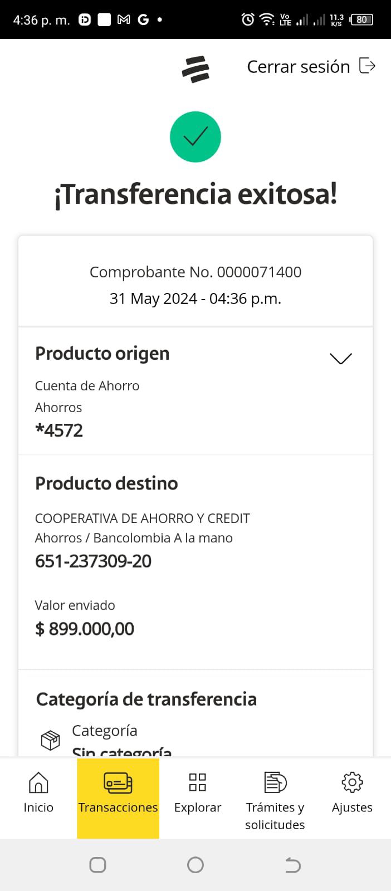Tap the Producto origen section header
Image resolution: width=391 pixels, height=891 pixels.
[102, 354]
